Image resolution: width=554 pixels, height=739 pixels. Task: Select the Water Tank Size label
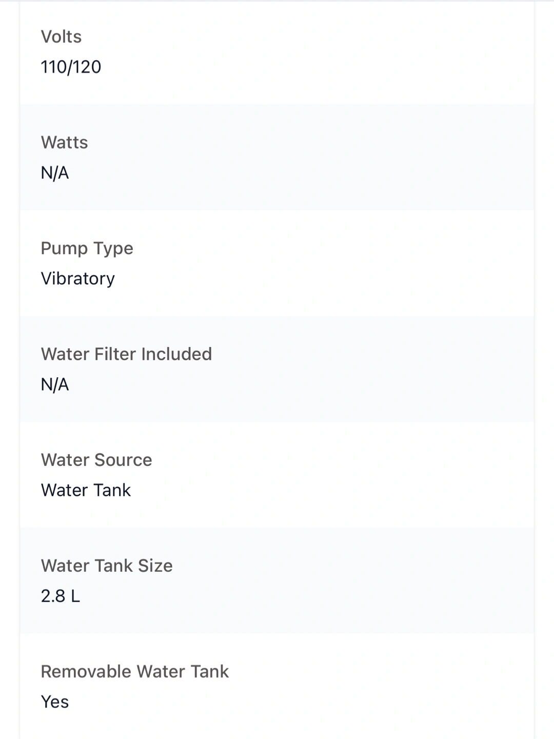[x=107, y=566]
